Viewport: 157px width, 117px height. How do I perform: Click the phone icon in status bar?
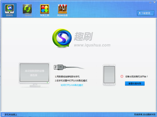click(x=3, y=115)
